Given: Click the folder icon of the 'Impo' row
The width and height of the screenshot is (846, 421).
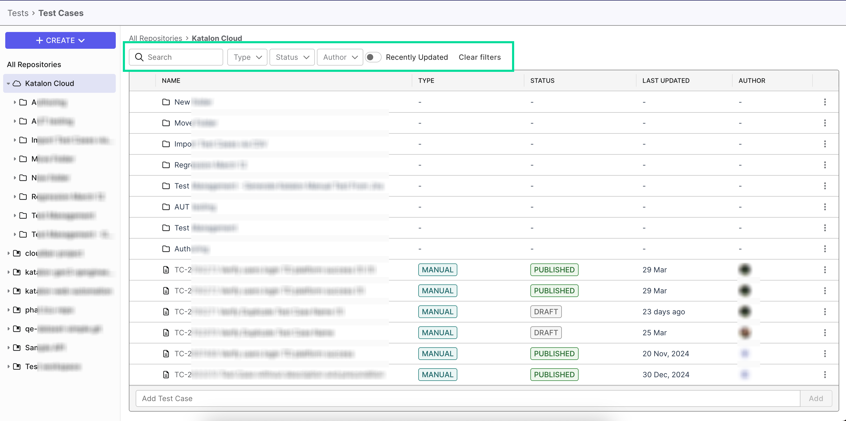Looking at the screenshot, I should tap(166, 144).
